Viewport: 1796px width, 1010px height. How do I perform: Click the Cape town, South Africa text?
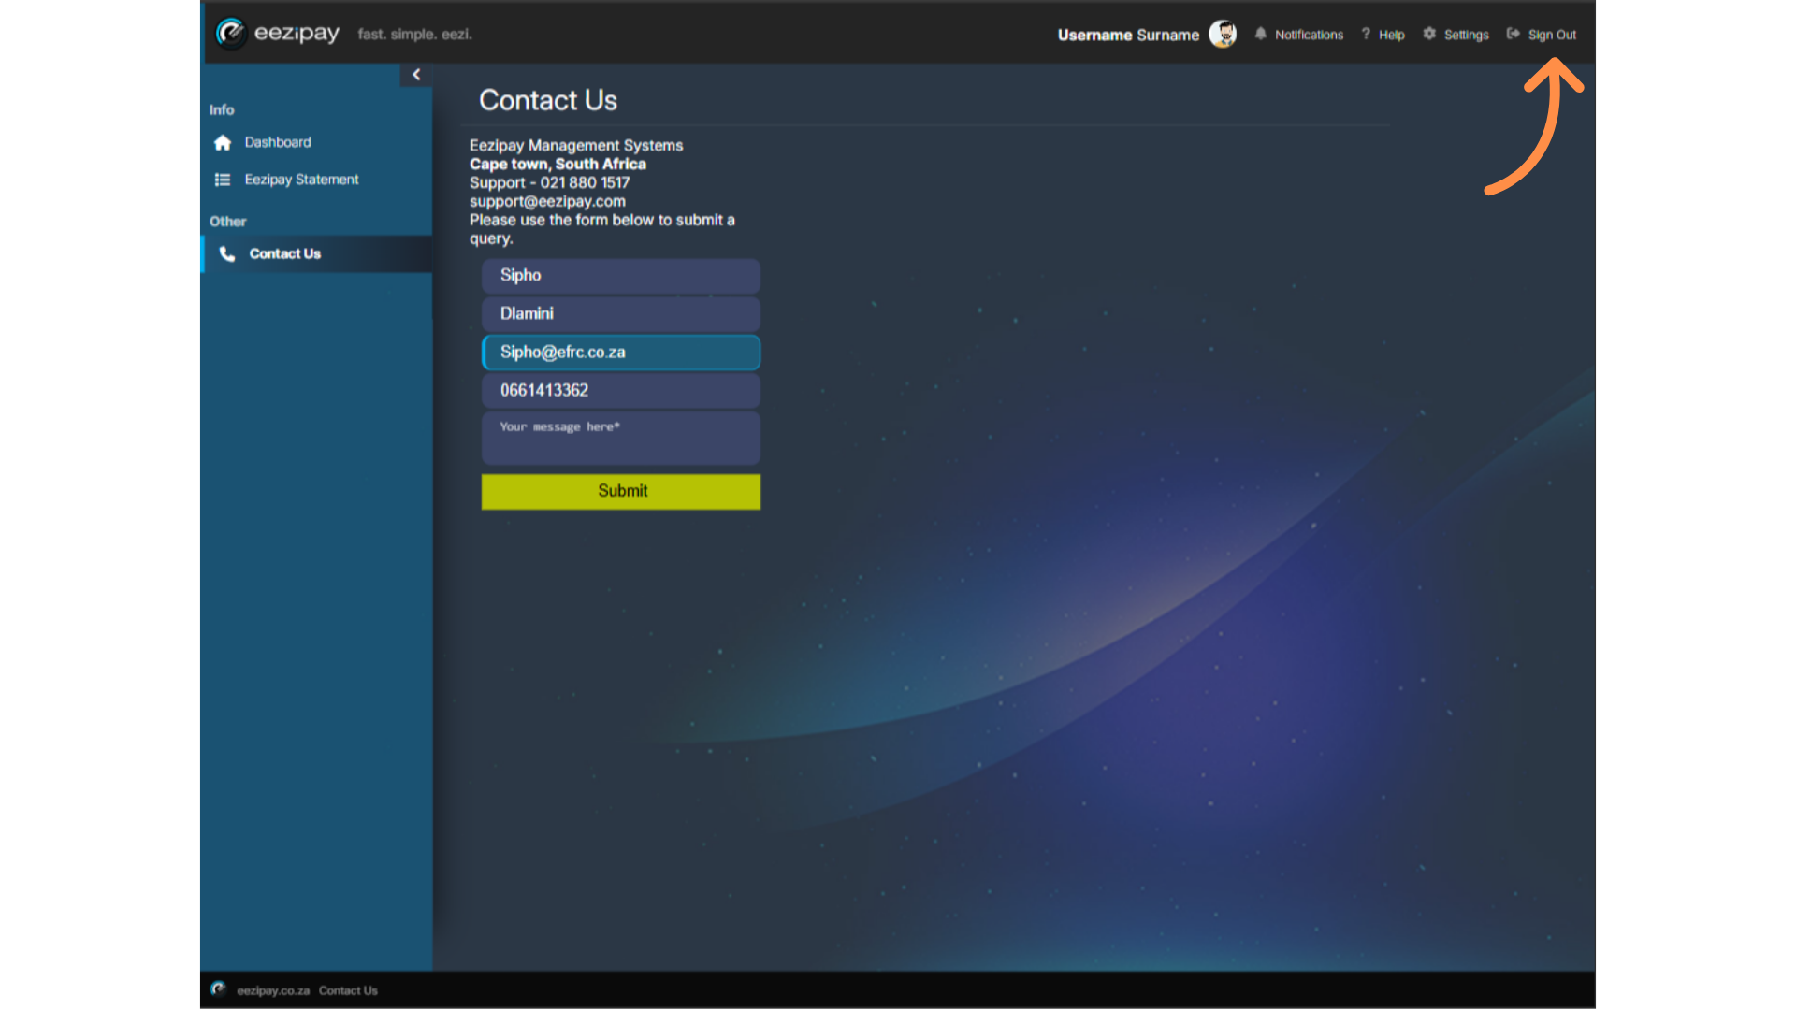coord(558,164)
